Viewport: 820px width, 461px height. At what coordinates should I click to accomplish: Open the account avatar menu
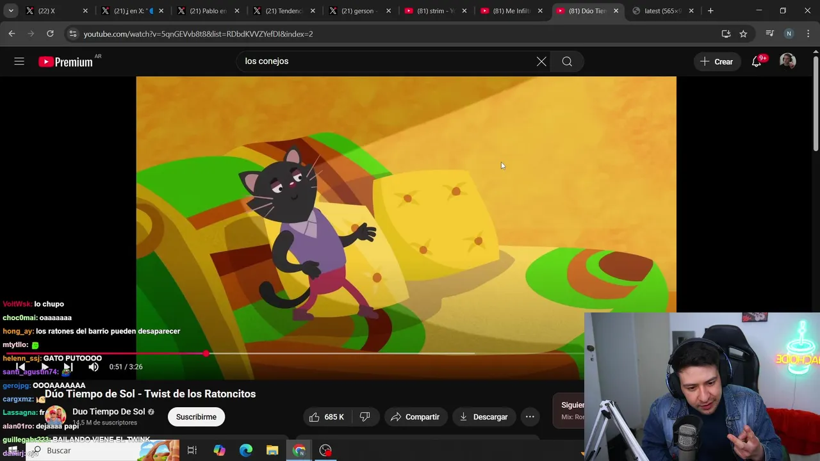pyautogui.click(x=787, y=61)
